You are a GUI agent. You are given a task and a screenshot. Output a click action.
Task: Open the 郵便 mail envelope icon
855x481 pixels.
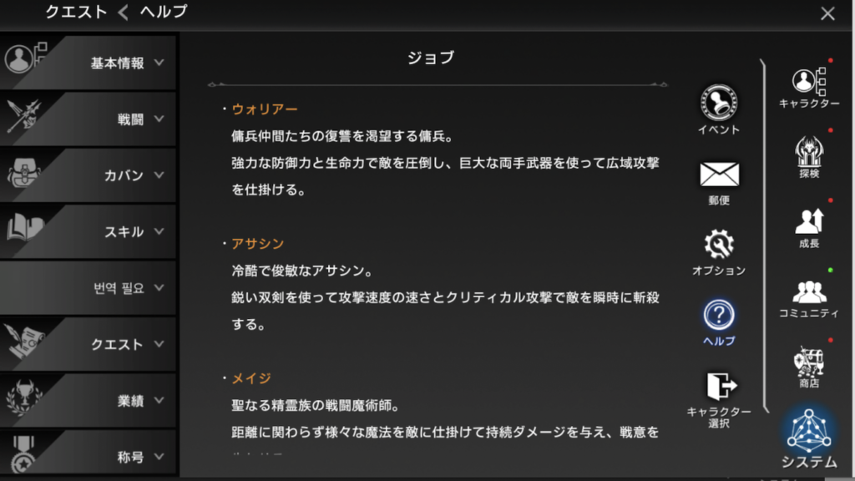pyautogui.click(x=719, y=175)
